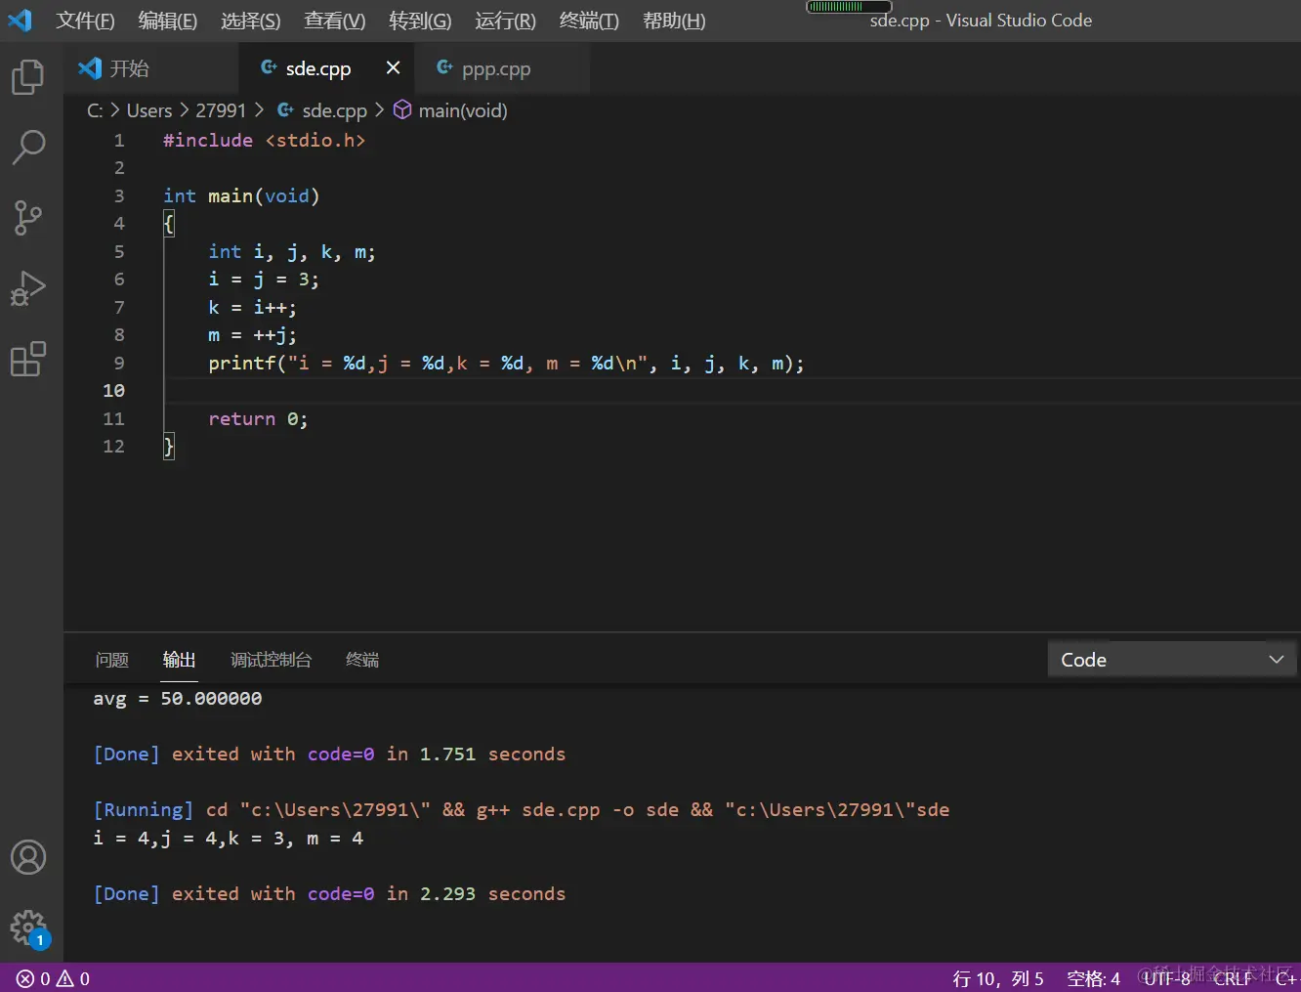Click line number 12 in the gutter

pos(113,446)
